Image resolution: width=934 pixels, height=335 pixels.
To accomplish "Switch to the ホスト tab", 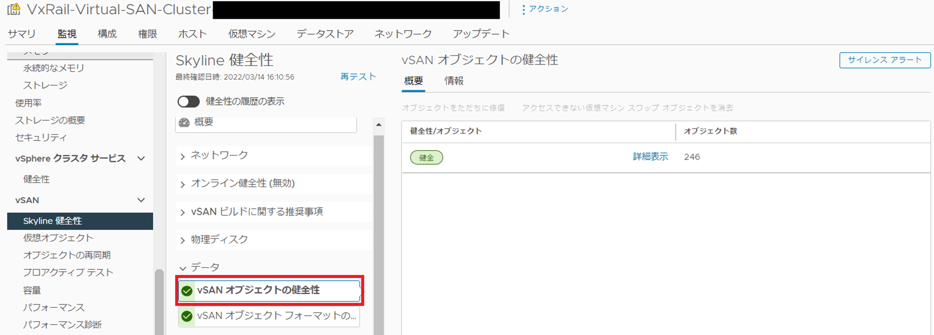I will click(193, 34).
